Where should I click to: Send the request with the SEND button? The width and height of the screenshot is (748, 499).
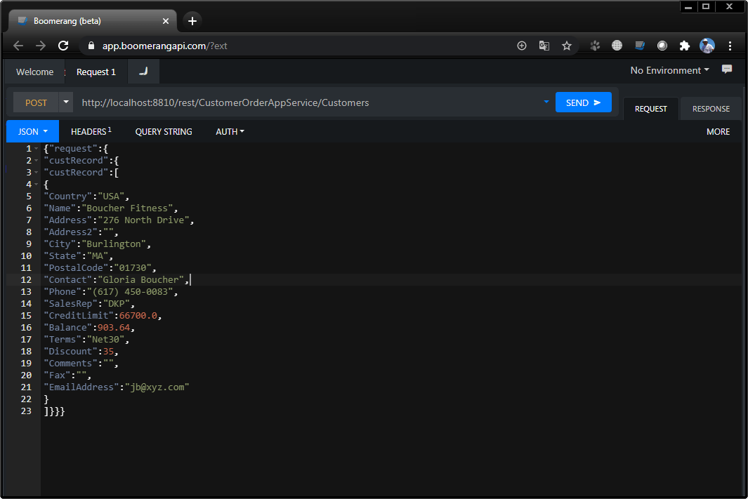(584, 102)
